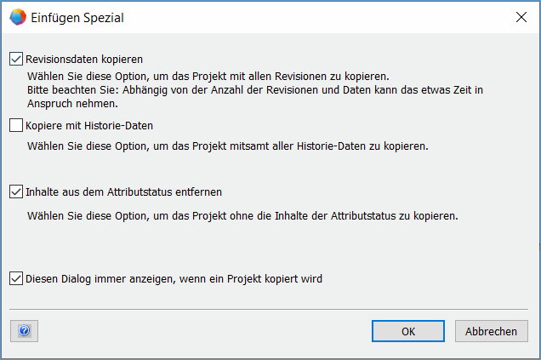The height and width of the screenshot is (360, 541).
Task: Click the Inhalte aus dem Attributstatus entfernen label
Action: tap(124, 192)
